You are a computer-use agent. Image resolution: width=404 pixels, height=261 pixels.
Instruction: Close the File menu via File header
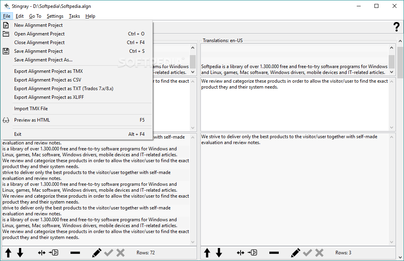[7, 16]
